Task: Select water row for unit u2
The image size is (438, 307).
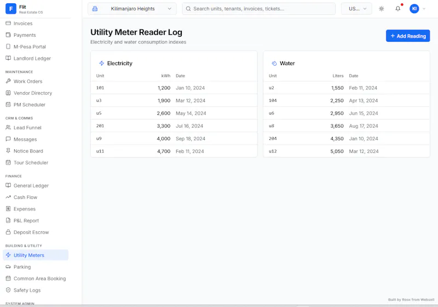Action: [347, 88]
